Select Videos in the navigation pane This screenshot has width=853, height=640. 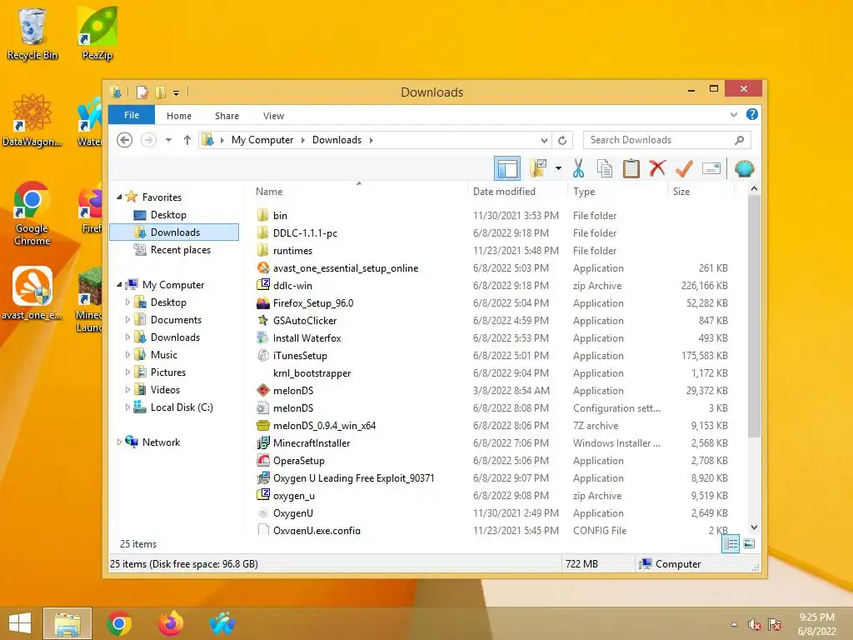point(165,390)
